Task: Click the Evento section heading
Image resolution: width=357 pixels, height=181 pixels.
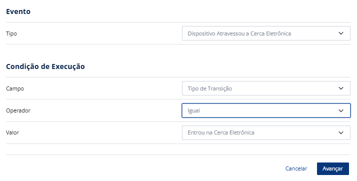Action: pos(18,11)
